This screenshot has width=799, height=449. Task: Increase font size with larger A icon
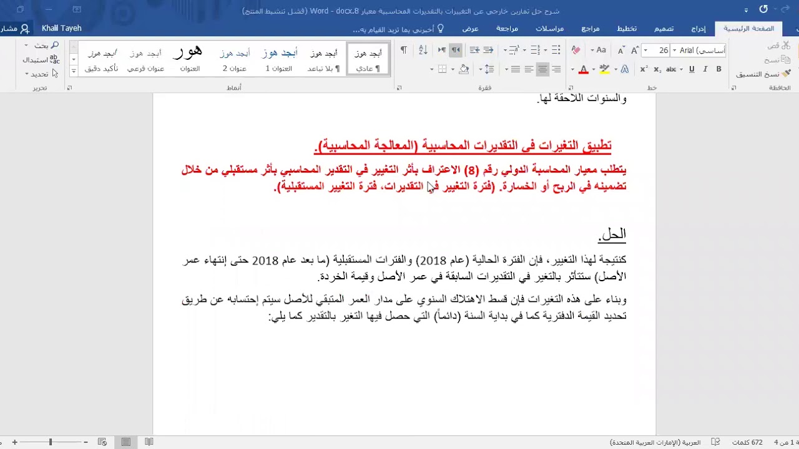pyautogui.click(x=635, y=50)
